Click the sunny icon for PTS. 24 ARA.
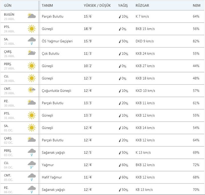Image resolution: width=205 pixels, height=195 pixels. point(31,29)
